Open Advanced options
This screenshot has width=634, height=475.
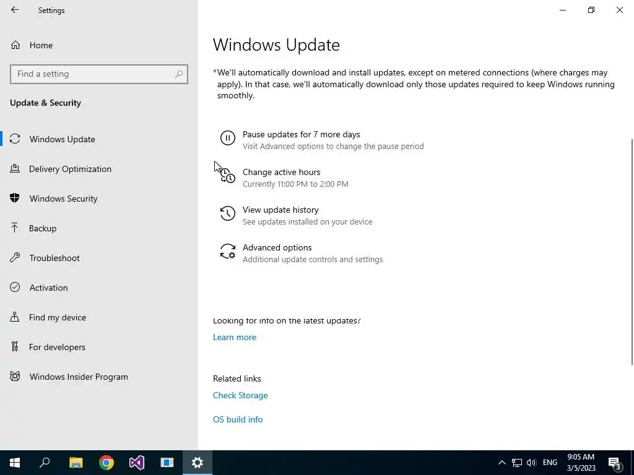[277, 247]
